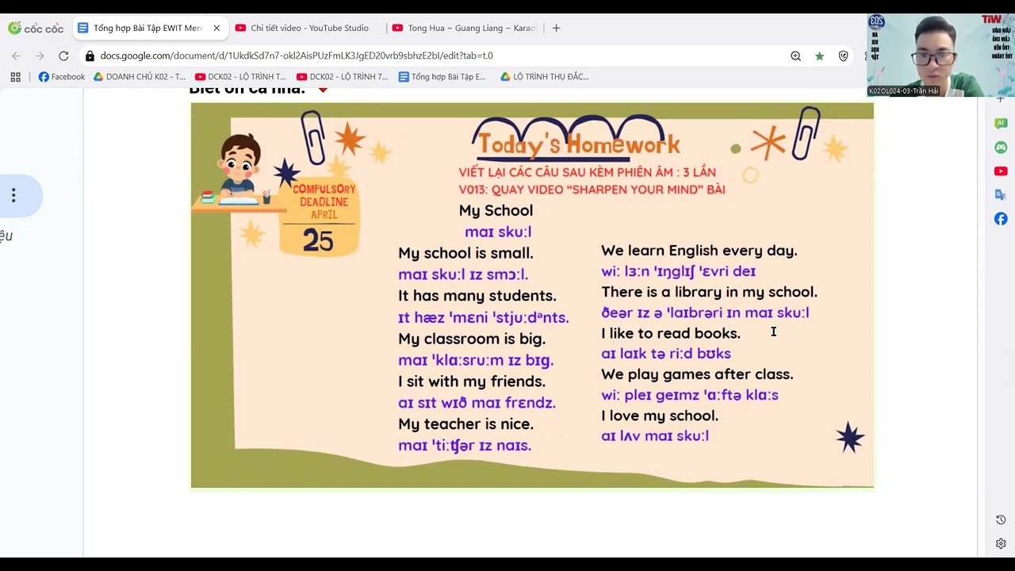Open the Cốc Cốc browser menu logo
This screenshot has width=1015, height=571.
35,28
